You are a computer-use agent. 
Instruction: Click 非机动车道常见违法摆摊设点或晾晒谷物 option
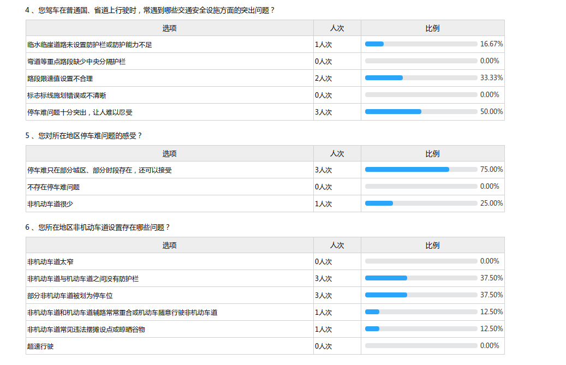click(x=86, y=330)
